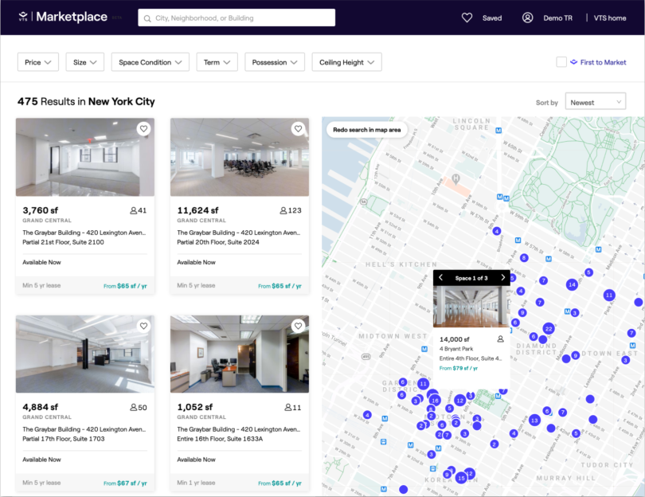This screenshot has height=497, width=645.
Task: Click 'From $79 sf / yr' in popup
Action: pos(458,368)
